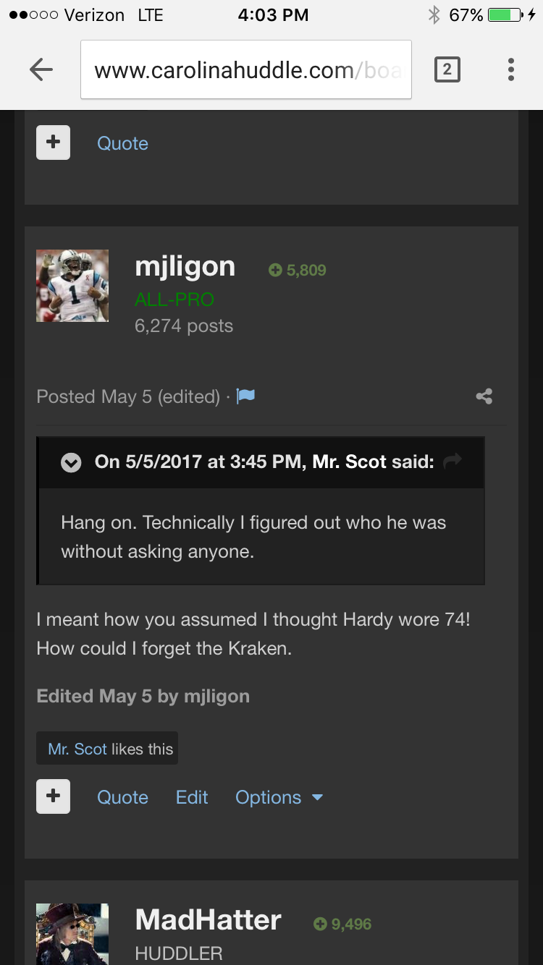
Task: Report mjligon's post using the flag icon
Action: click(246, 396)
